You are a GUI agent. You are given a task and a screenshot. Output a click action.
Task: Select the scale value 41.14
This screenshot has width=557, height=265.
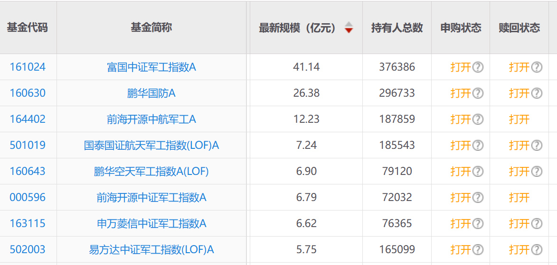(x=307, y=67)
